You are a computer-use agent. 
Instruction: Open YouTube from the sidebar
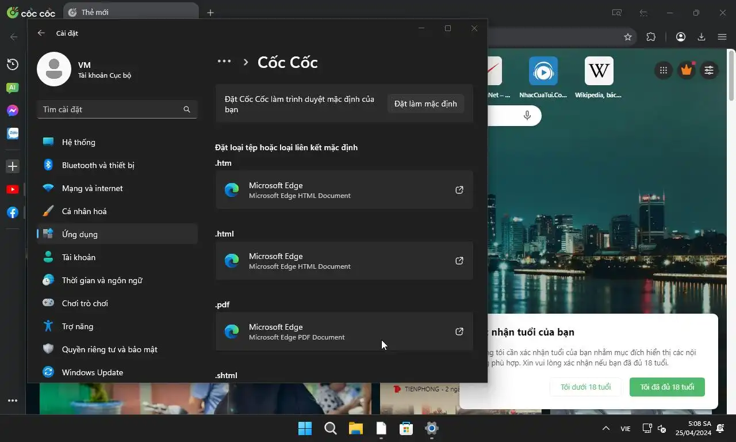pyautogui.click(x=12, y=189)
